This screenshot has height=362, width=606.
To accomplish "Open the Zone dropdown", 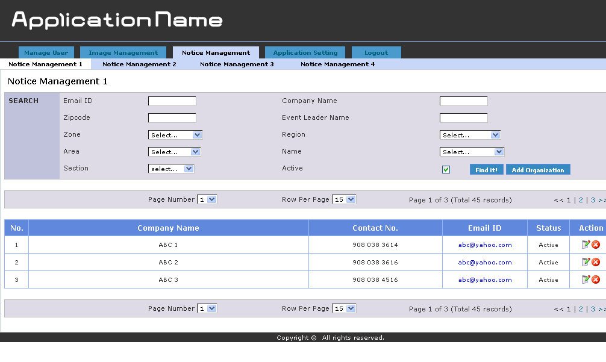I will (x=175, y=135).
